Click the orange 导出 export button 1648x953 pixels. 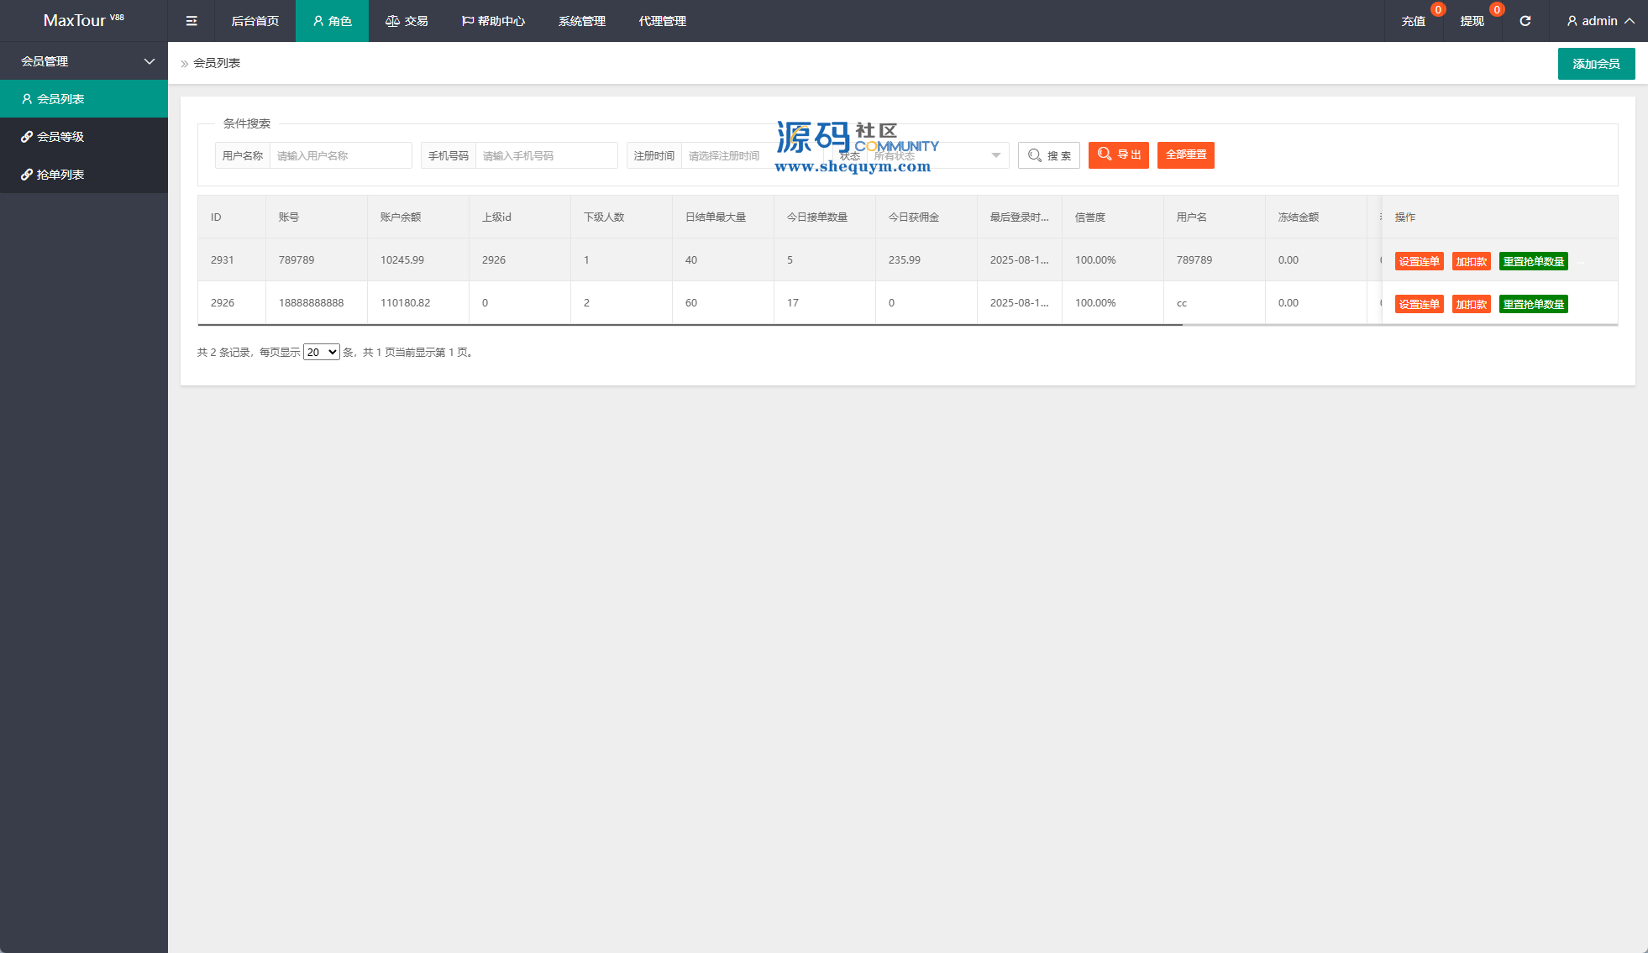(1118, 154)
